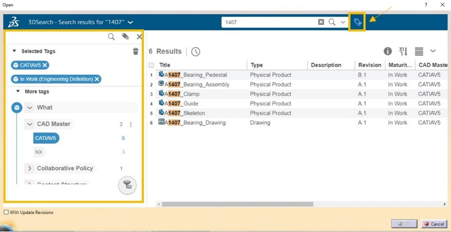451x232 pixels.
Task: Open the sort order icon
Action: 403,52
